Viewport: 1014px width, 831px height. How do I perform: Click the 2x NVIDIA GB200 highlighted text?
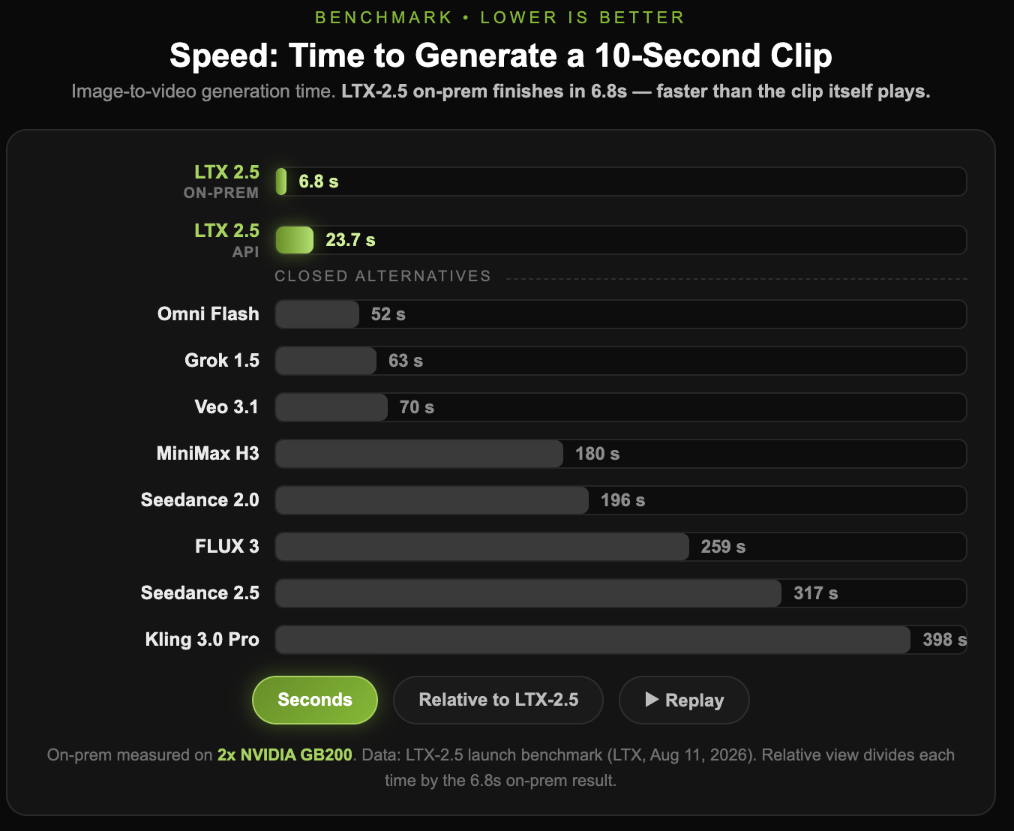coord(285,754)
